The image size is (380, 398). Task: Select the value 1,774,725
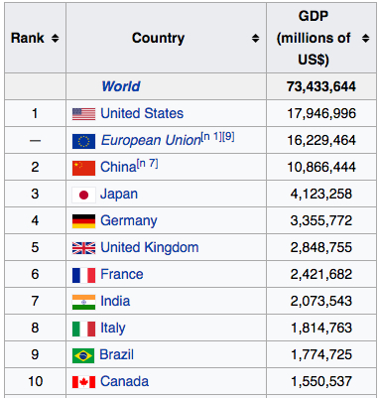tap(321, 355)
